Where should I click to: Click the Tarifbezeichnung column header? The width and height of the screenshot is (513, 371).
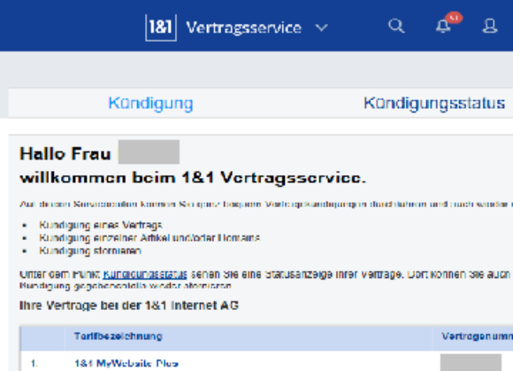[x=119, y=336]
